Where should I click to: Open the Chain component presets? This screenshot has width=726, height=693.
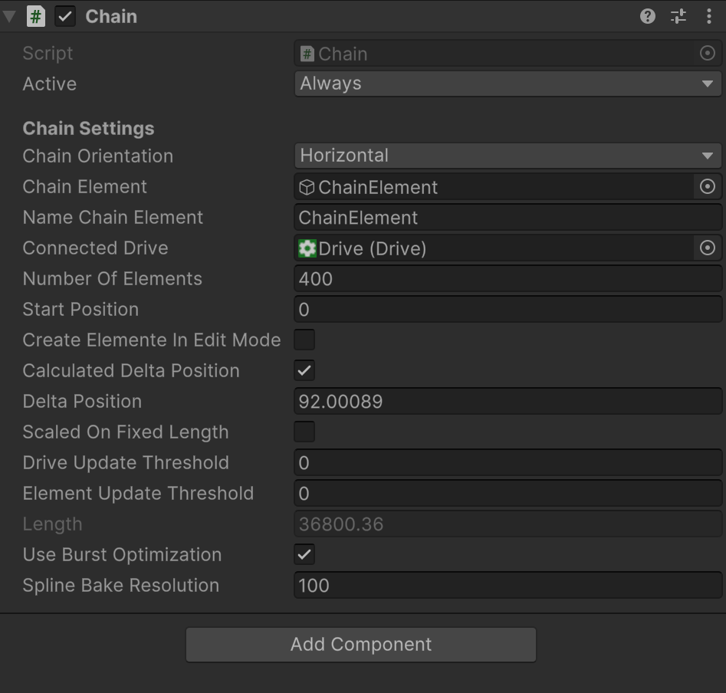click(678, 16)
